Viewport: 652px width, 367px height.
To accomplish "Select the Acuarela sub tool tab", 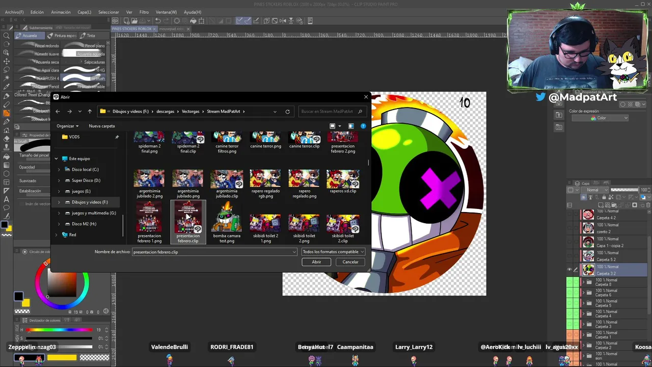I will 30,36.
